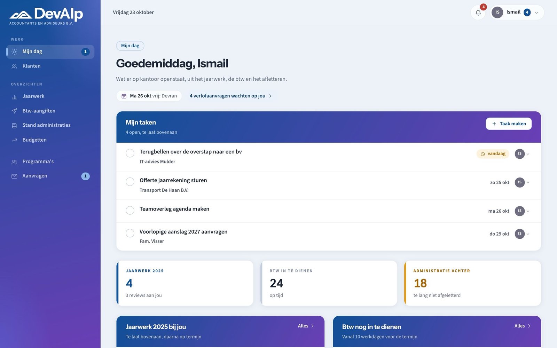Complete the 'Teamoverleg agenda maken' task

[x=130, y=210]
